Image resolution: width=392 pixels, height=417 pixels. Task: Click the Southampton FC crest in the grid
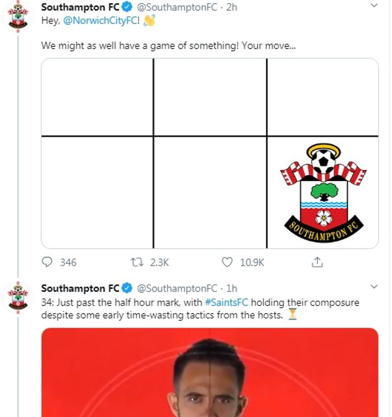[323, 192]
